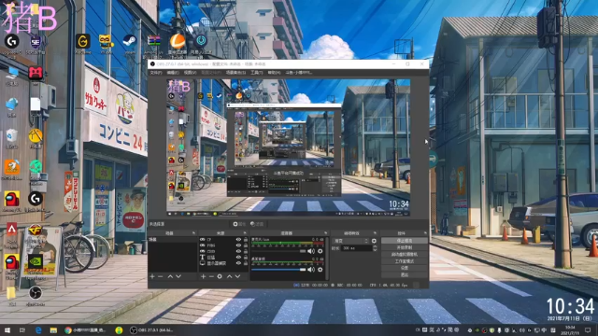The height and width of the screenshot is (336, 598).
Task: Pop out the 混音器 dock panel
Action: (325, 233)
